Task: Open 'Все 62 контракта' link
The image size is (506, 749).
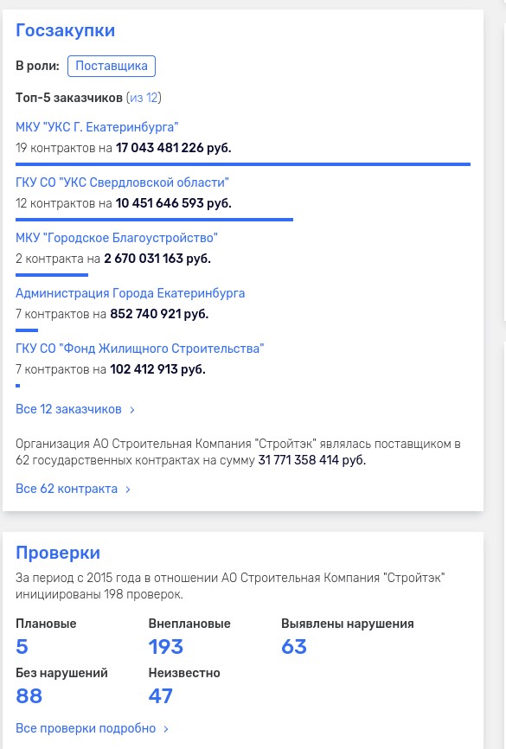Action: (67, 490)
